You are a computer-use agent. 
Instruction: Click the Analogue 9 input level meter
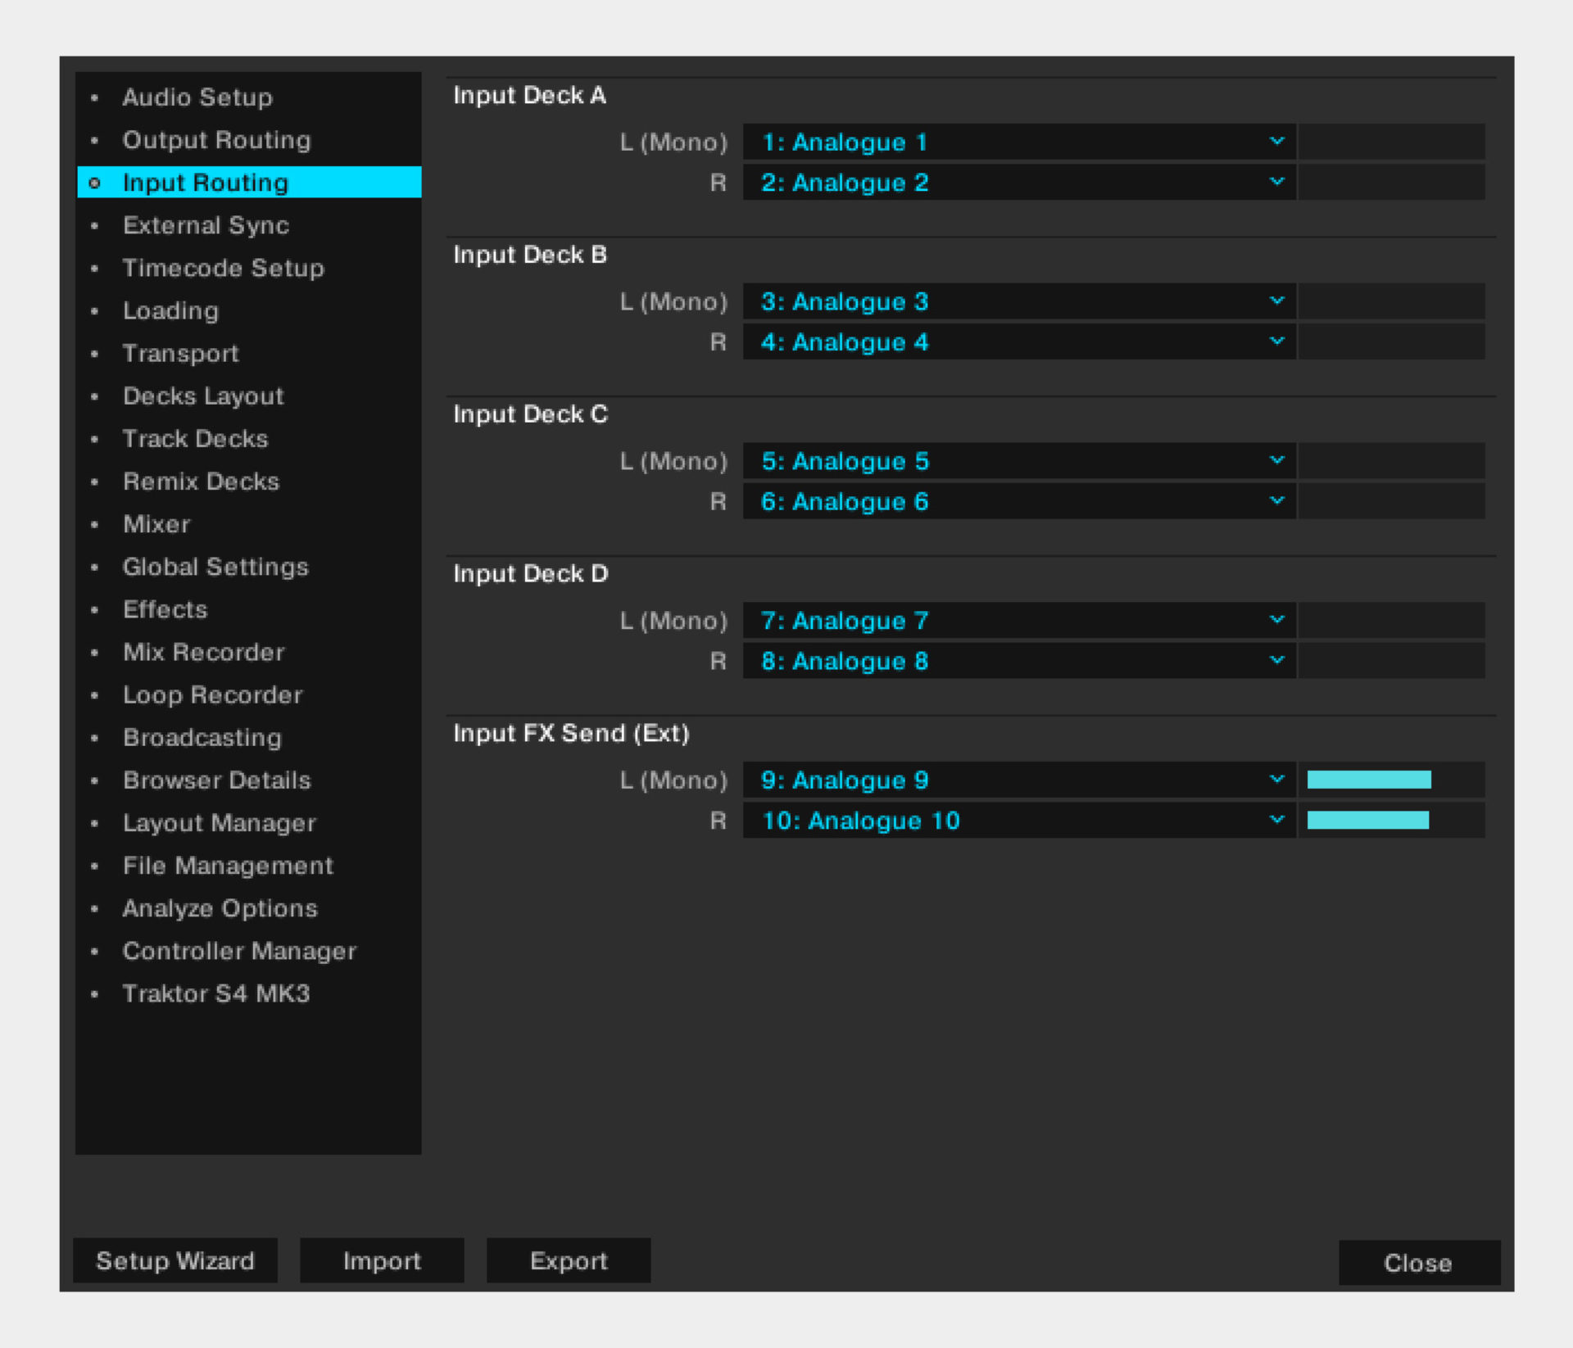[1369, 780]
